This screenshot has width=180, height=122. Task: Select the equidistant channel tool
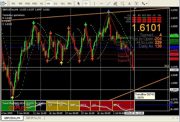[x=115, y=4]
